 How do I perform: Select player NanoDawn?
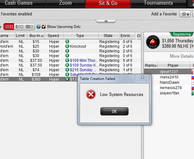[169, 82]
